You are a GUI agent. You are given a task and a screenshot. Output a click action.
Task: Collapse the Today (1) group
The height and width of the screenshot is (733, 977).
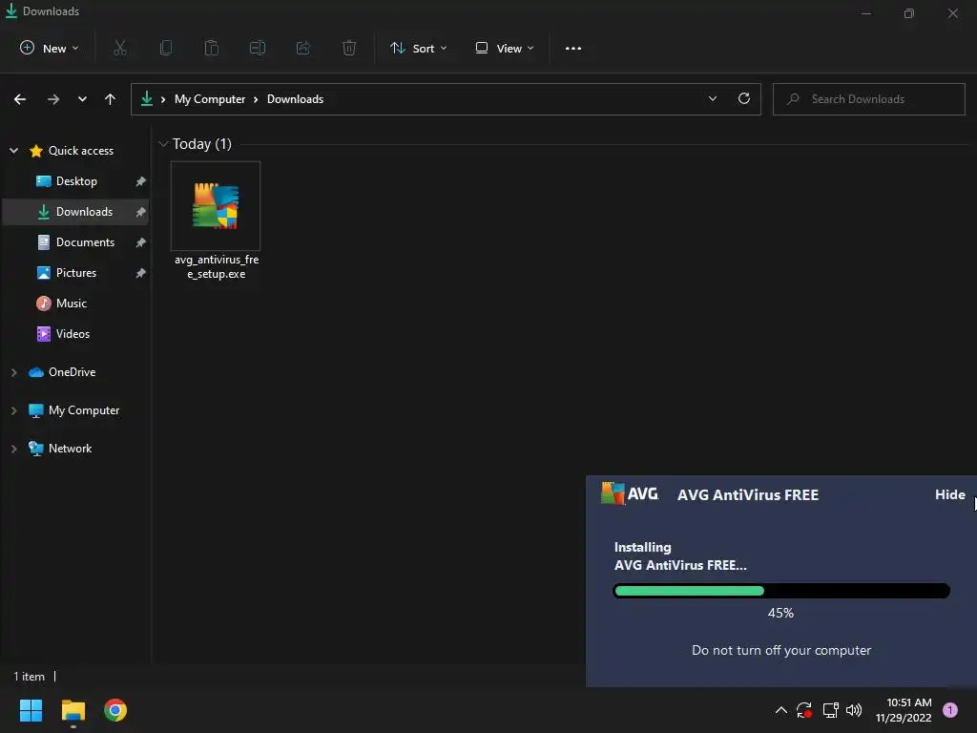(x=164, y=144)
